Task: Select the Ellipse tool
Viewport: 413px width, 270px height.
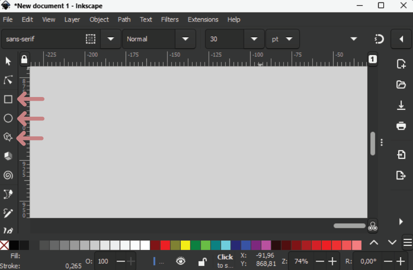Action: point(8,119)
